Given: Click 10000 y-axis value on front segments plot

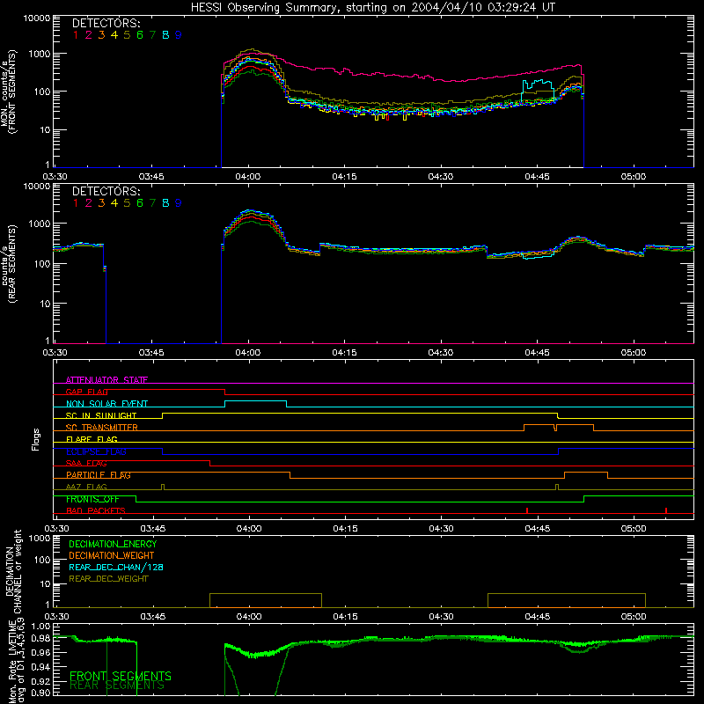Looking at the screenshot, I should click(37, 18).
